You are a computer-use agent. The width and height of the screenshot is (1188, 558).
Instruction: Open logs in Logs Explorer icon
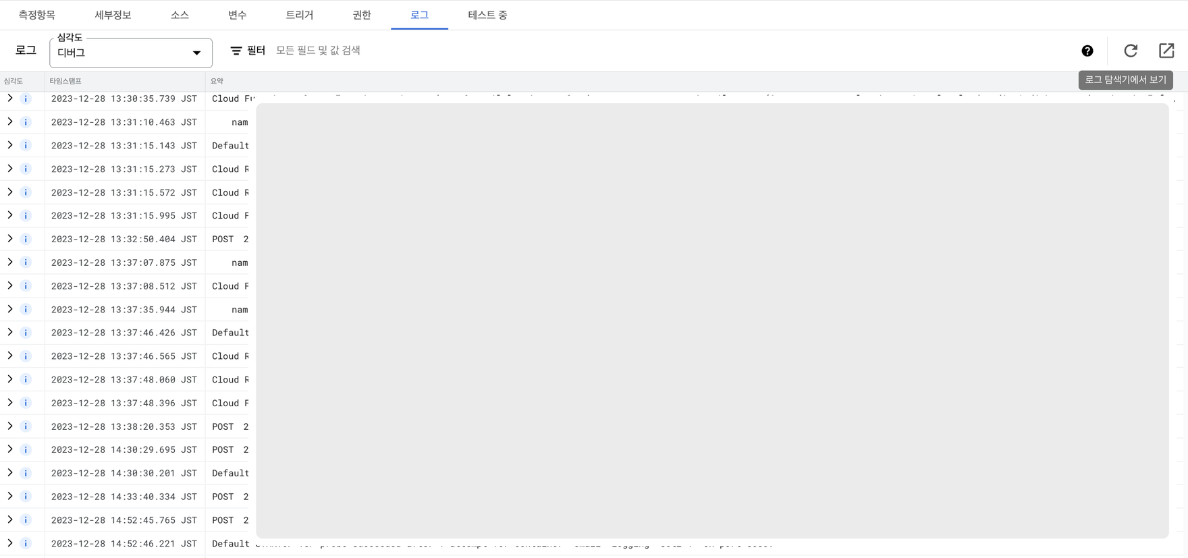(x=1166, y=51)
